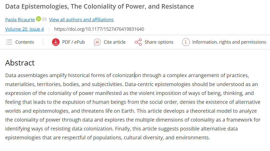The image size is (270, 151).
Task: Click the Contents list icon
Action: (9, 42)
